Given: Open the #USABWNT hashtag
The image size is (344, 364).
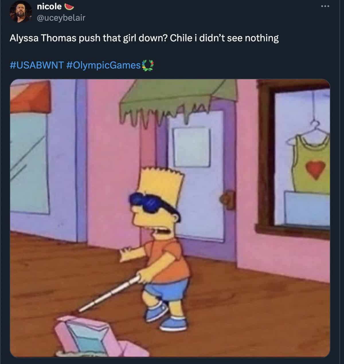Looking at the screenshot, I should [x=36, y=65].
